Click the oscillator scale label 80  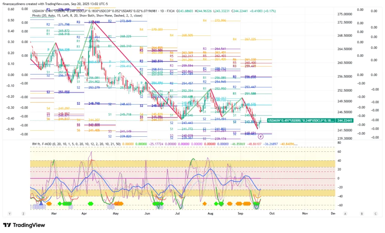340,143
